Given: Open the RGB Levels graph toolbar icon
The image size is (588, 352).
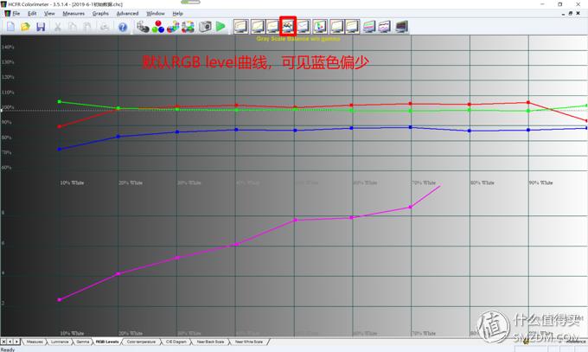Looking at the screenshot, I should tap(288, 26).
